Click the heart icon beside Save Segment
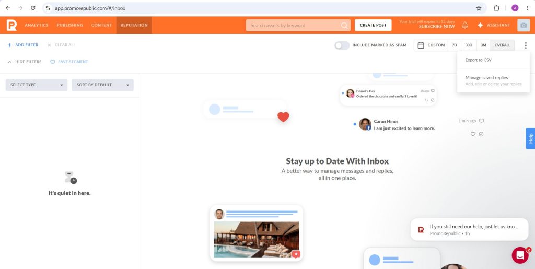Viewport: 535px width, 269px height. coord(53,62)
